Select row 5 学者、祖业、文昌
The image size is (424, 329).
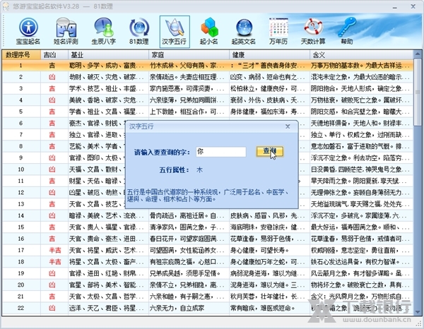208,112
